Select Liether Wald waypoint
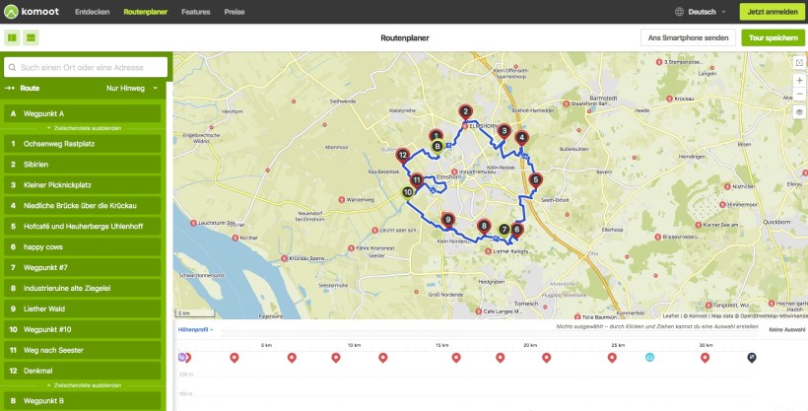808x411 pixels. click(83, 308)
